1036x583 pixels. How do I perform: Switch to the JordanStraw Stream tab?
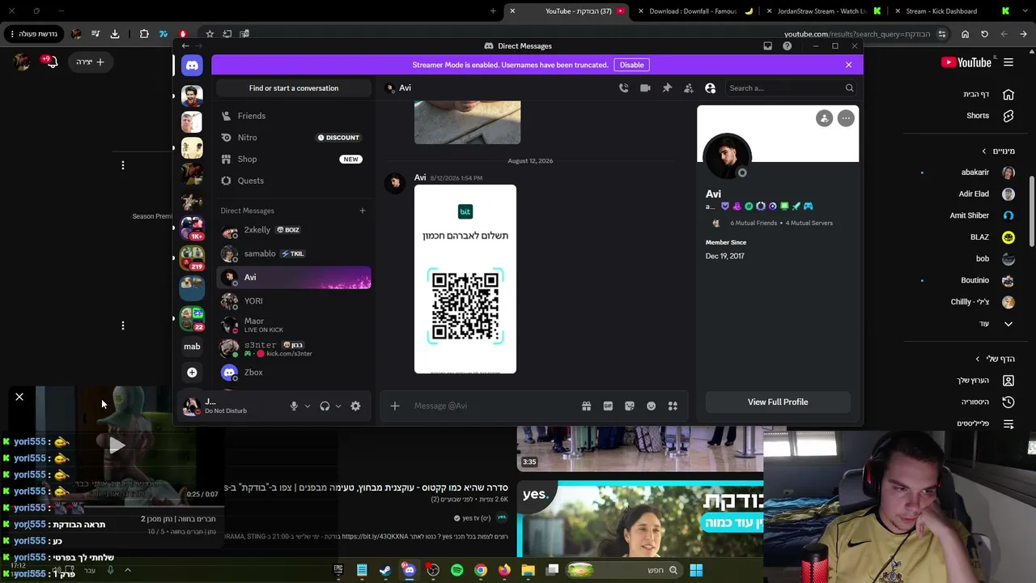[x=822, y=11]
